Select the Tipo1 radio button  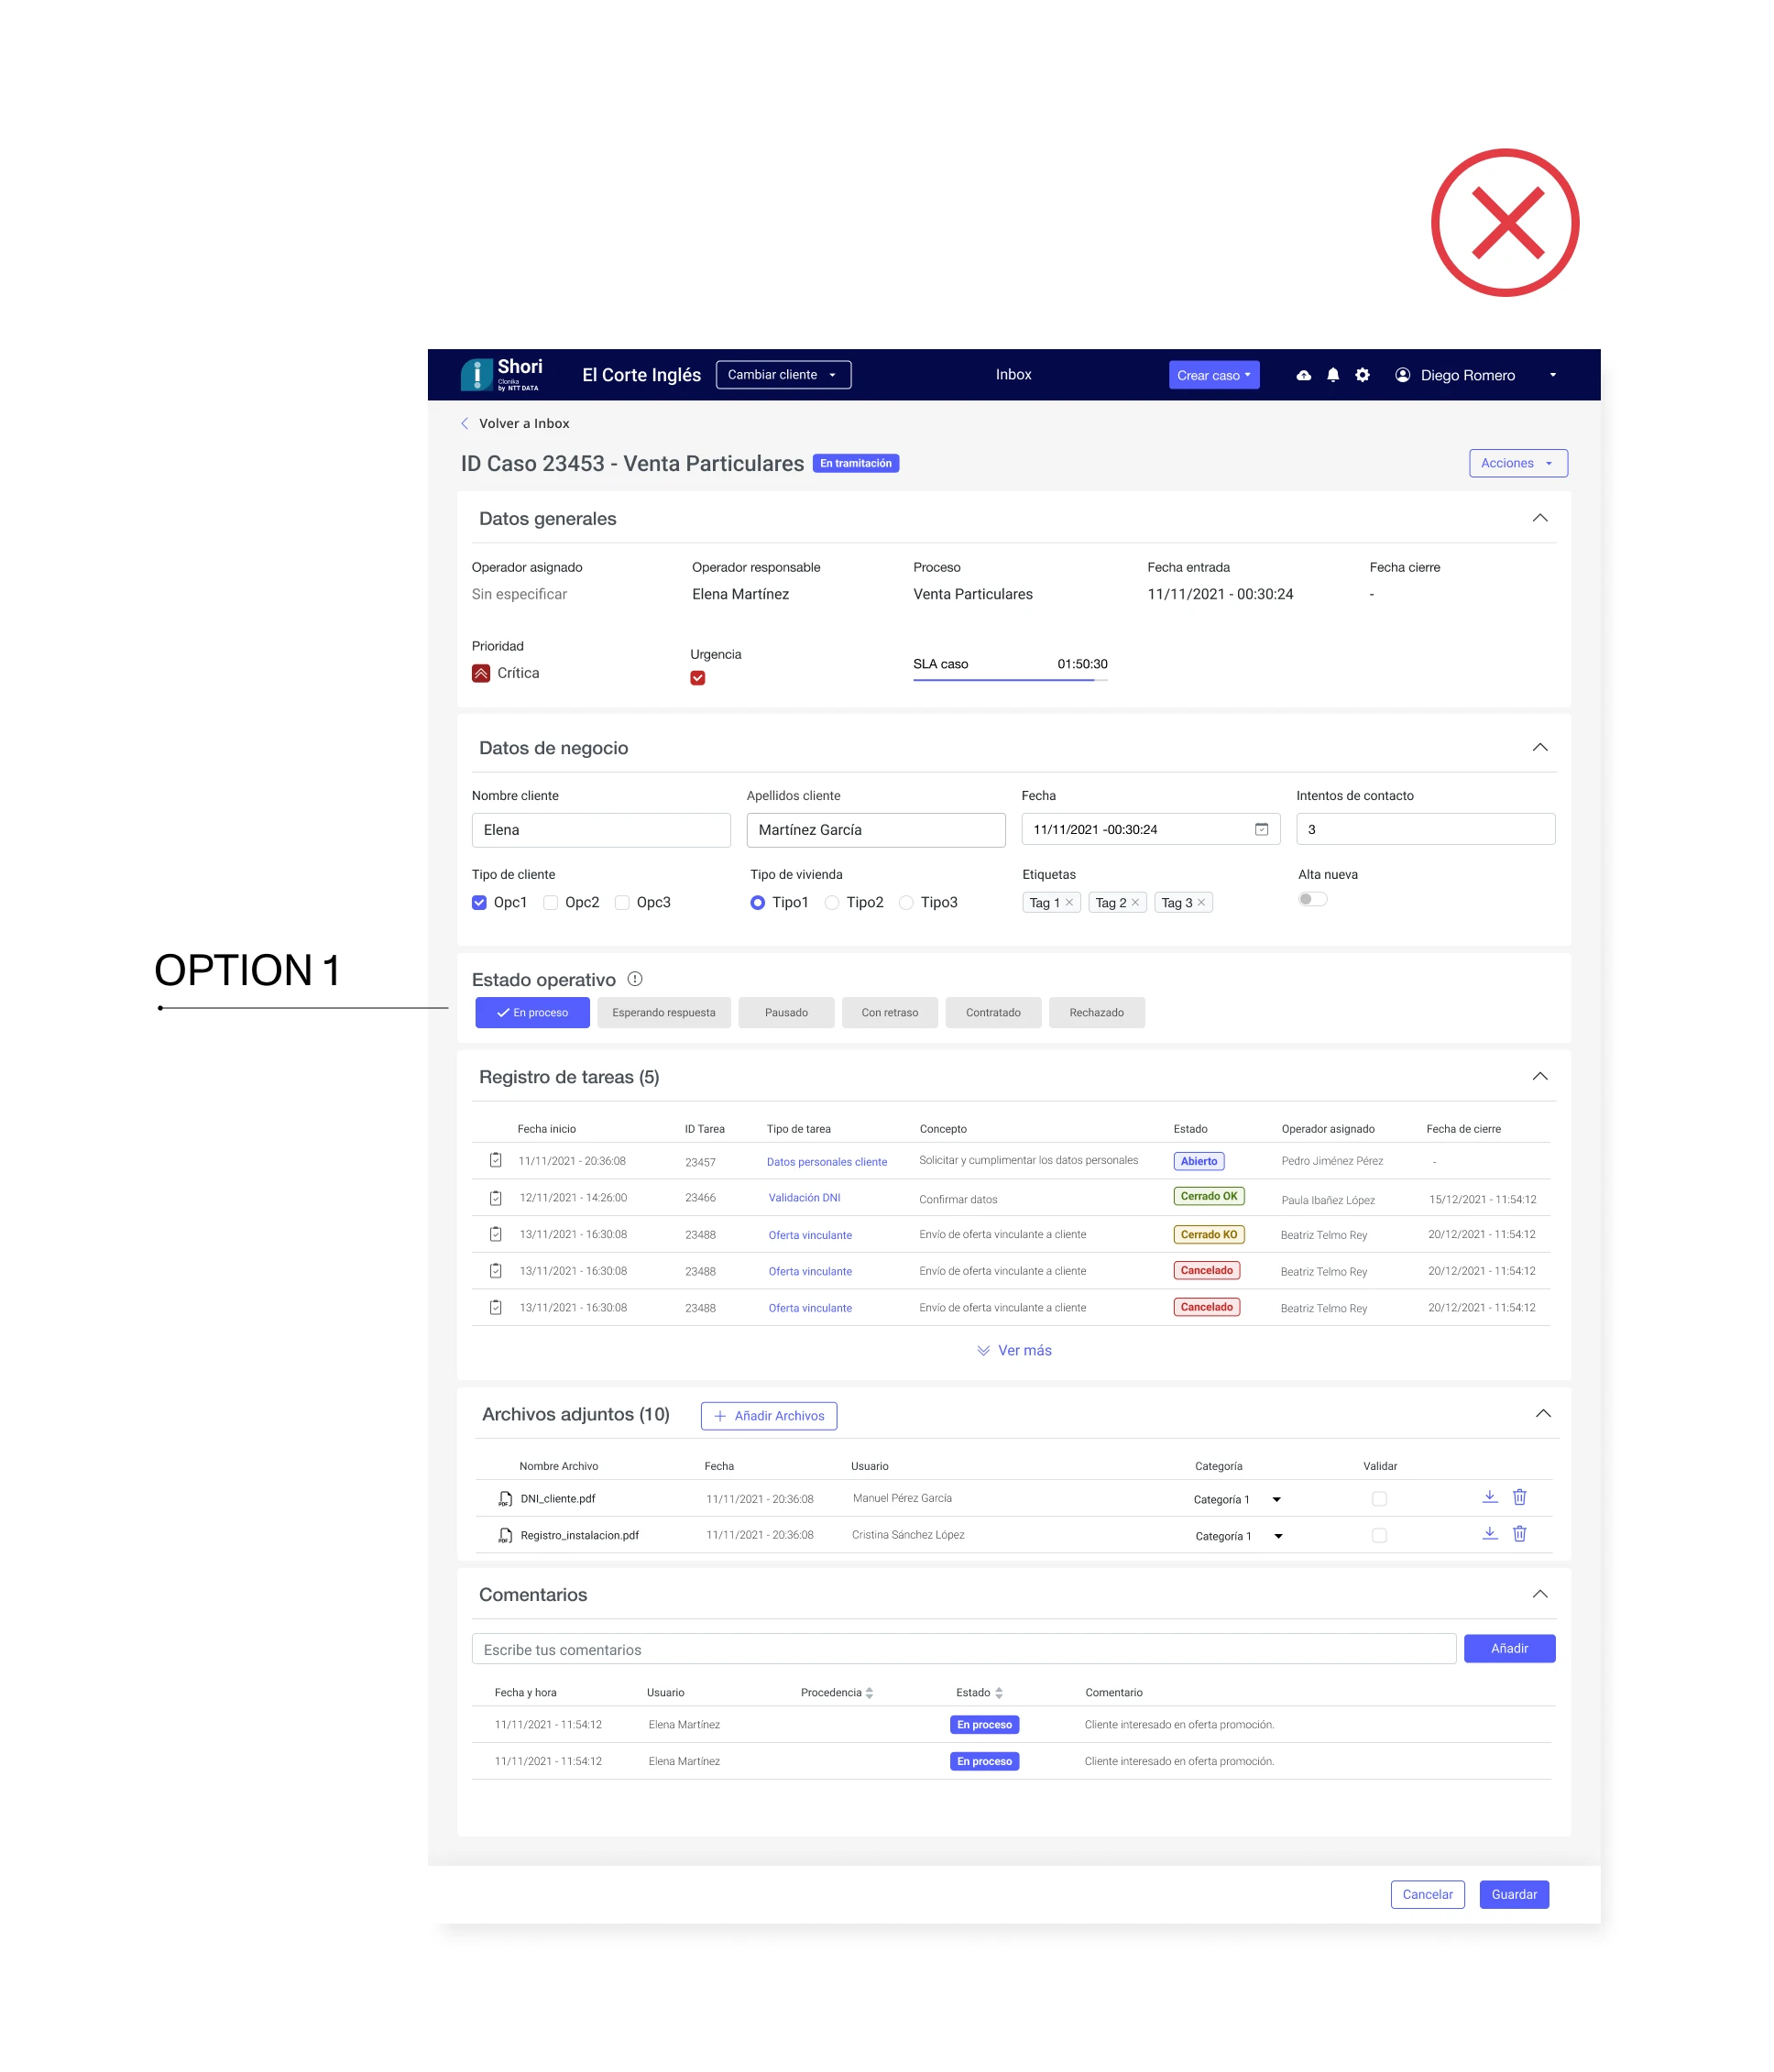pyautogui.click(x=757, y=902)
